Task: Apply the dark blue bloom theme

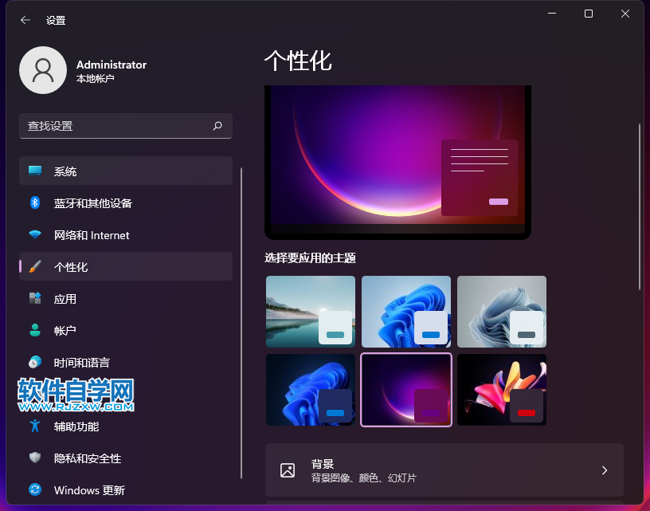Action: (311, 390)
